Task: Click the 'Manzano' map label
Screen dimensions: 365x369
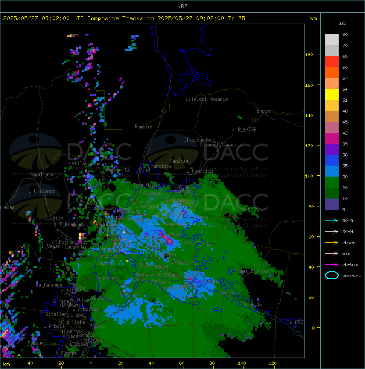Action: (37, 343)
